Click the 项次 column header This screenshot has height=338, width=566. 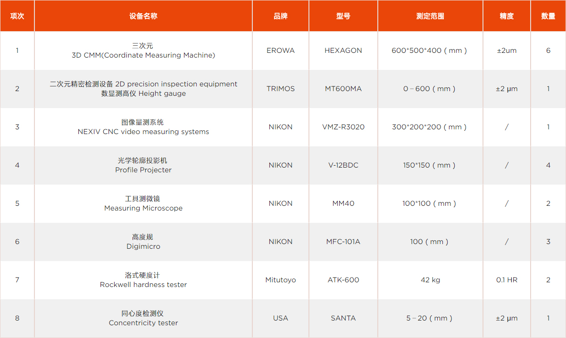(17, 16)
